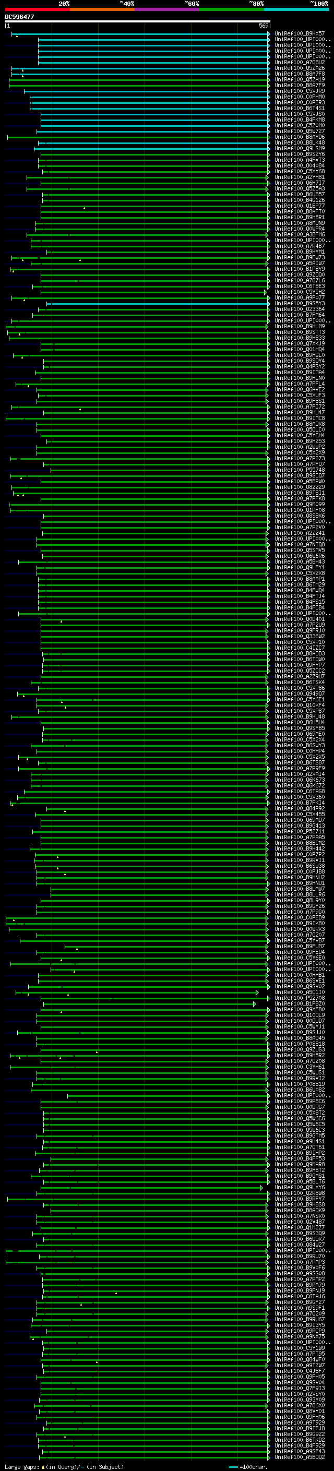The height and width of the screenshot is (1471, 334).
Task: Click query end position label 569
Action: (264, 26)
